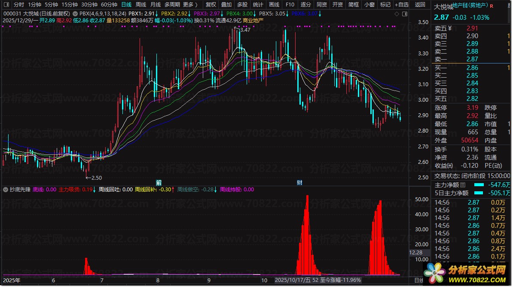Image resolution: width=513 pixels, height=287 pixels.
Task: Expand the 更多 periods menu
Action: click(190, 5)
